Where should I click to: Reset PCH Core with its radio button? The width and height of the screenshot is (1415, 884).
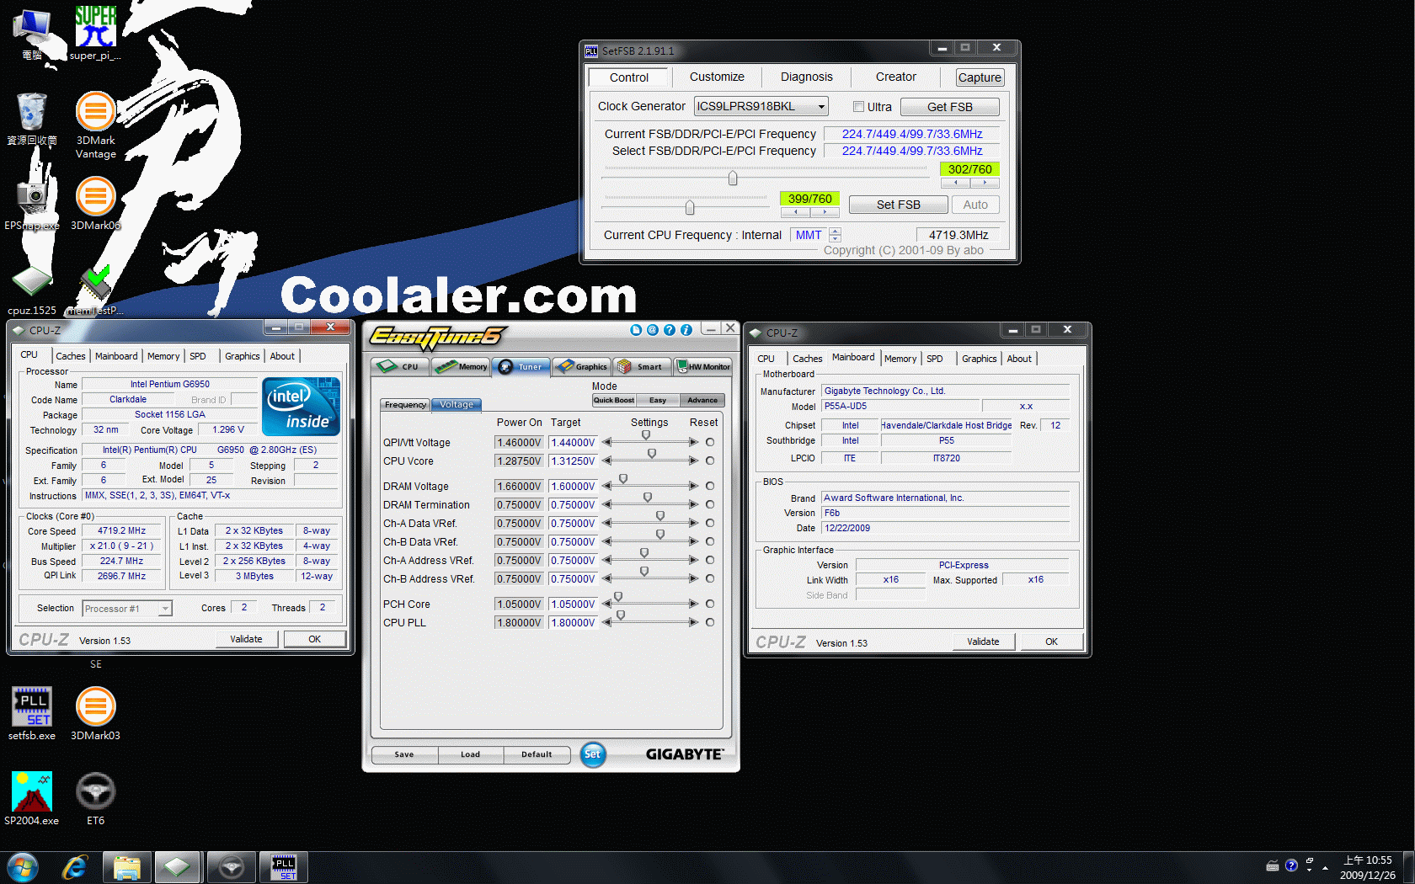click(710, 604)
